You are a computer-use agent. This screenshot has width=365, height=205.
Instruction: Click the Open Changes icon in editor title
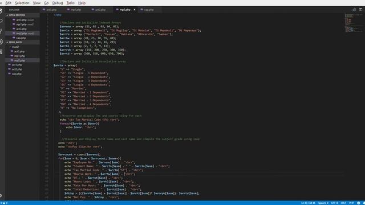pyautogui.click(x=354, y=10)
